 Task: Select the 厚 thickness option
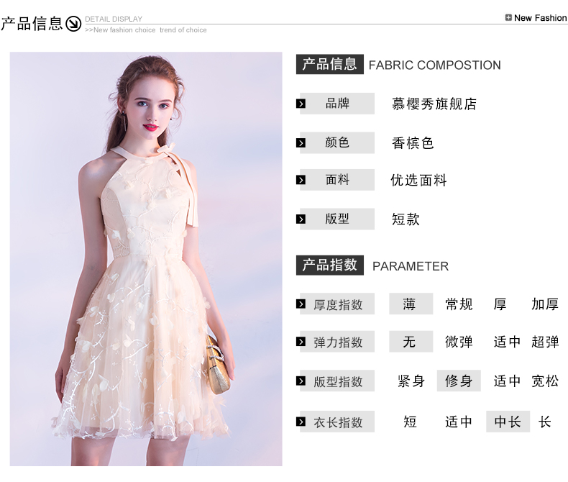pyautogui.click(x=500, y=304)
